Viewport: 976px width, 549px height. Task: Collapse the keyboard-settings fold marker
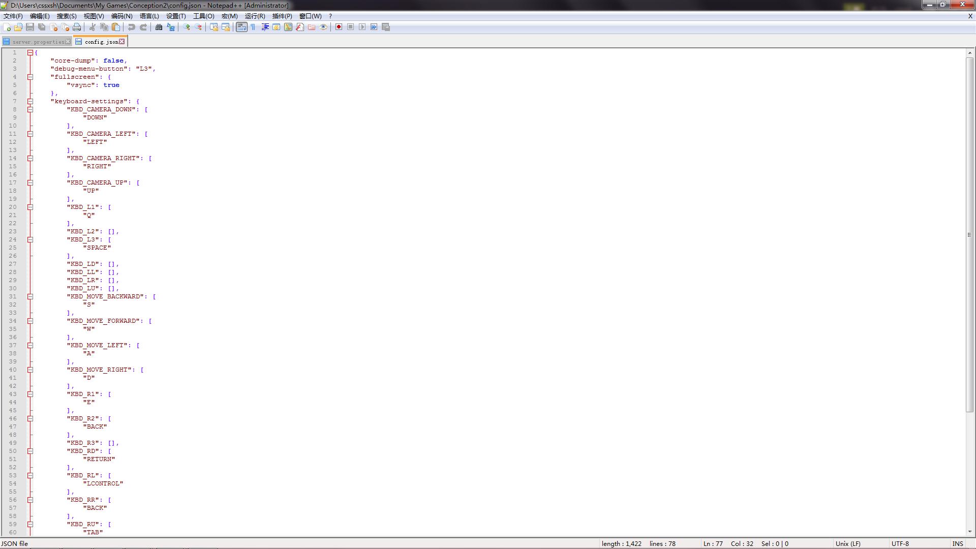tap(30, 101)
